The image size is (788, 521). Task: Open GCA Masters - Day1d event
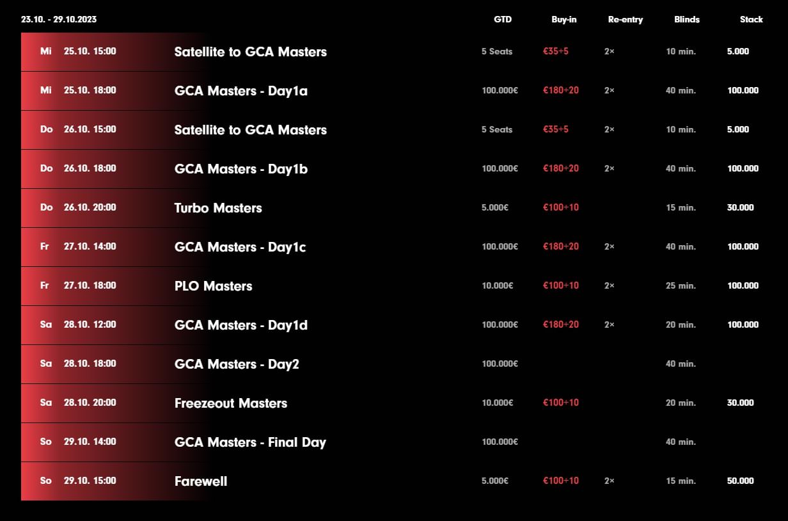coord(240,325)
